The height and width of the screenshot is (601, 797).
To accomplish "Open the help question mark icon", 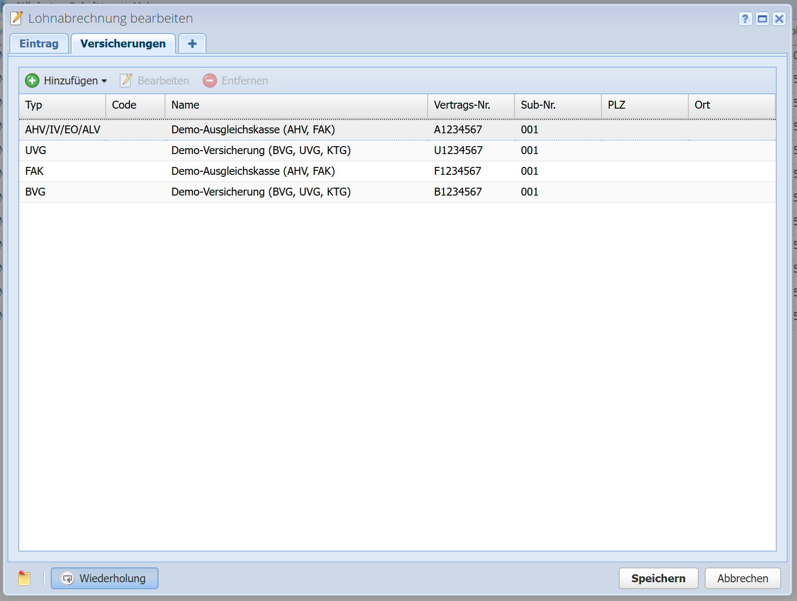I will click(745, 19).
